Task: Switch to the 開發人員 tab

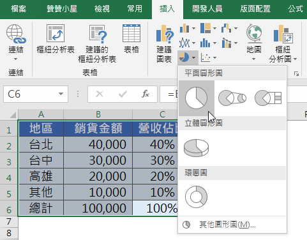Action: pyautogui.click(x=207, y=9)
